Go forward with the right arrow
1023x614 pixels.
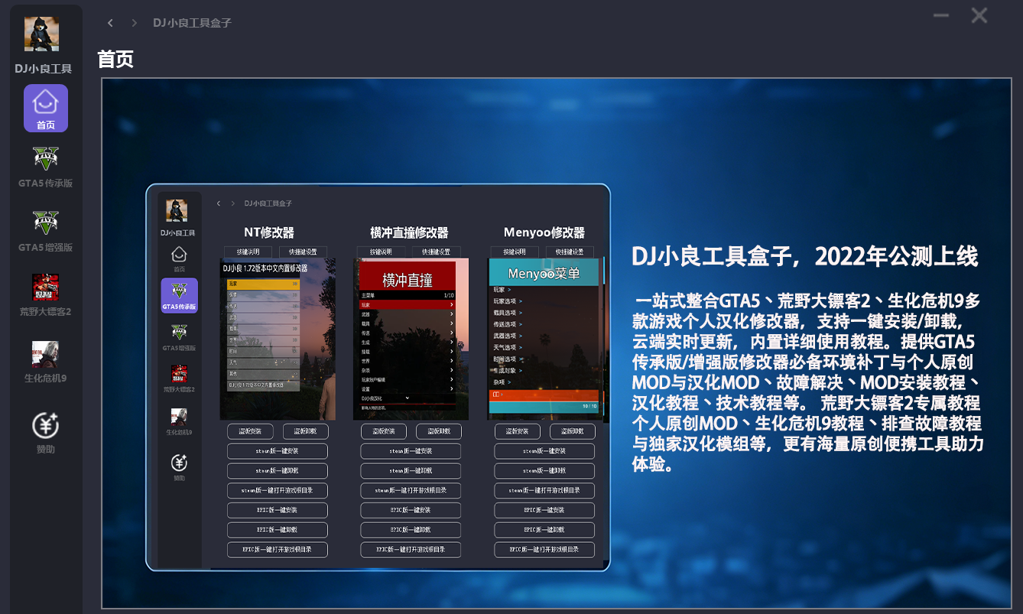(x=135, y=23)
